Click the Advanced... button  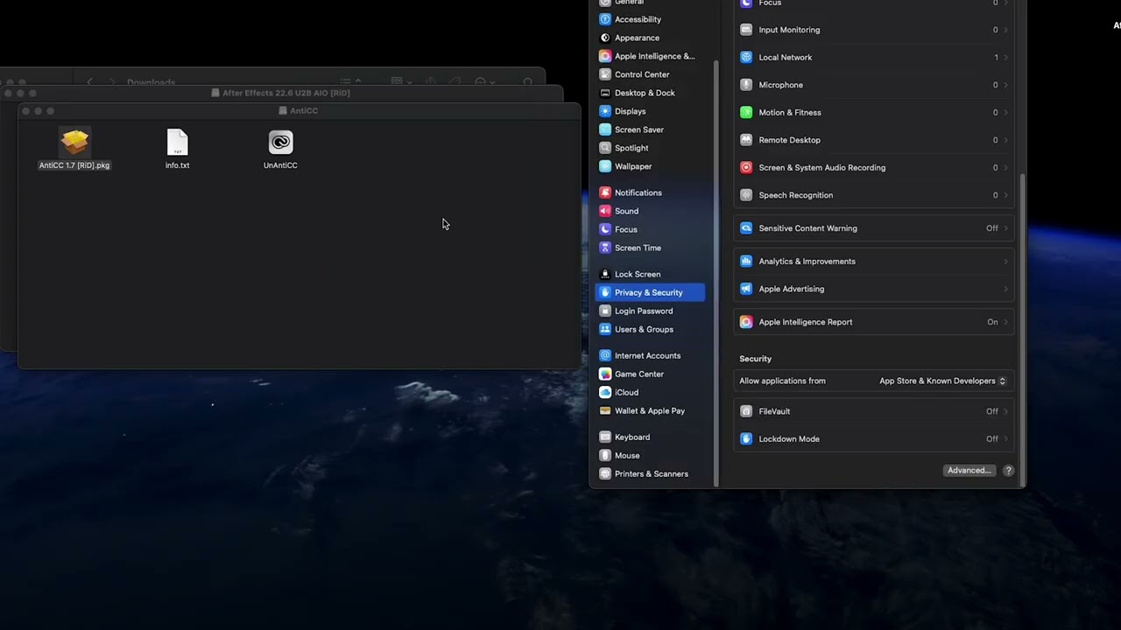pyautogui.click(x=969, y=470)
